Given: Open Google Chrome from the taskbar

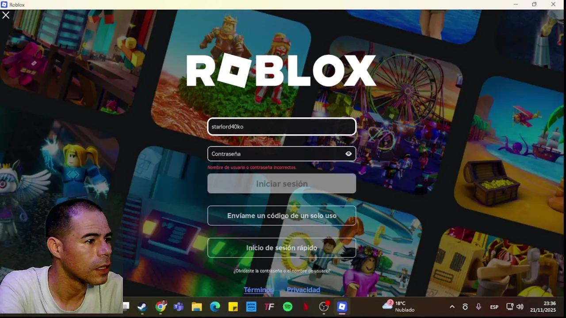Looking at the screenshot, I should [161, 307].
